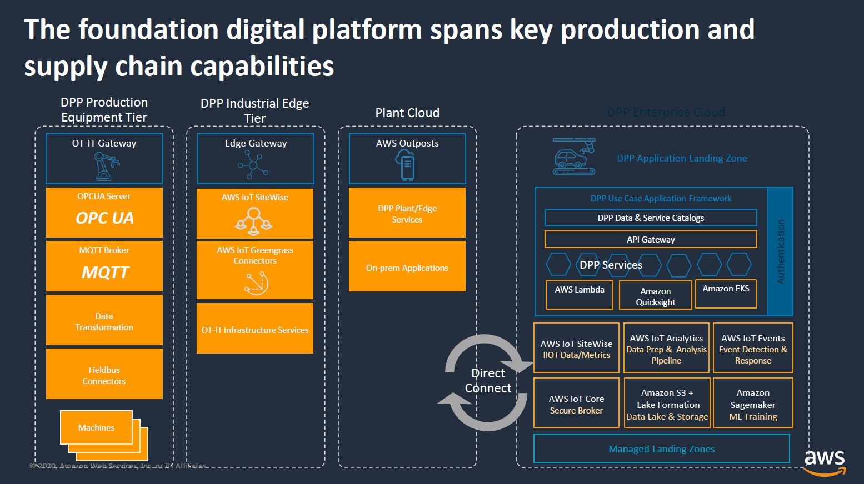Click the car assembly line icon
Viewport: 864px width, 484px height.
(x=573, y=157)
